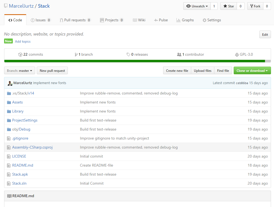The height and width of the screenshot is (207, 274).
Task: Click the people icon beside 1 contributor
Action: pyautogui.click(x=179, y=55)
